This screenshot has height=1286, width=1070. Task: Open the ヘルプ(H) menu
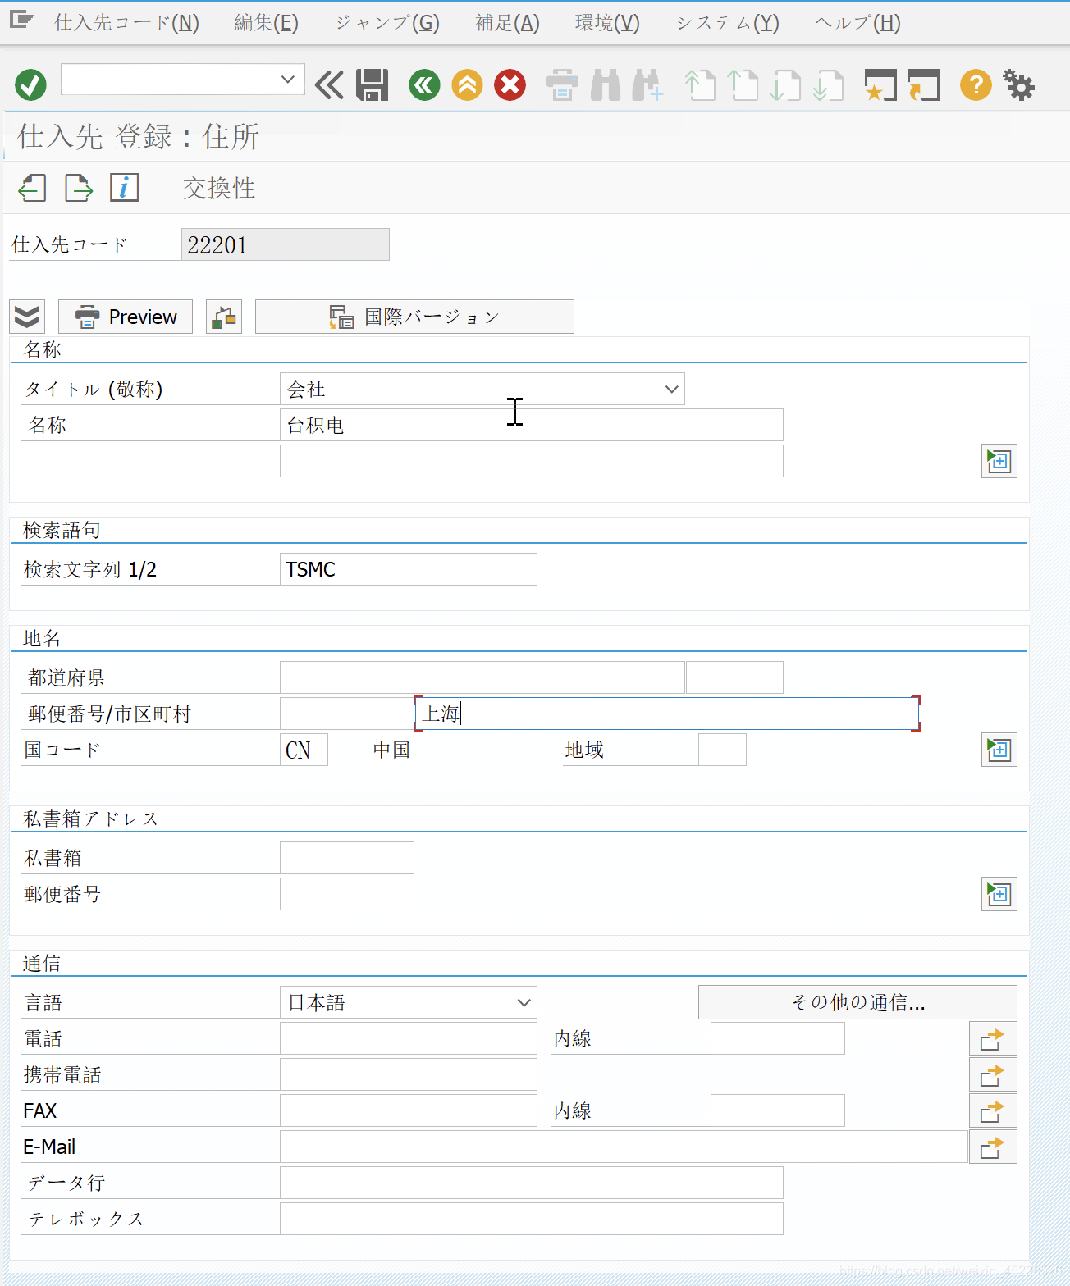click(858, 22)
